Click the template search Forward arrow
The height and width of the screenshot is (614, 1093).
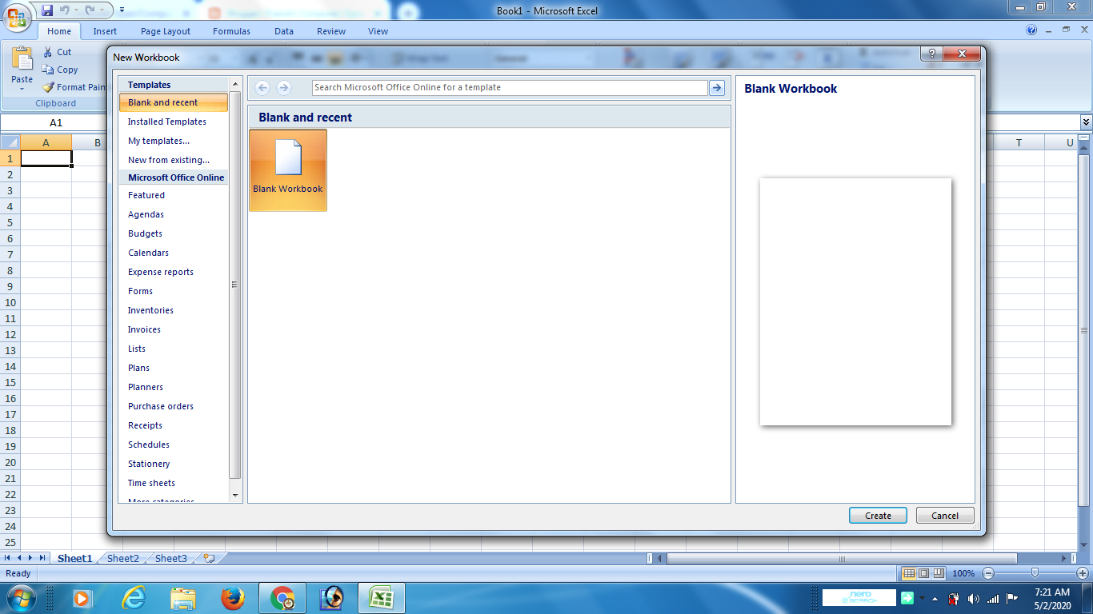tap(283, 87)
